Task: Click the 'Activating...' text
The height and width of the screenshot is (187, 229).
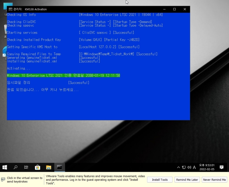Action: [x=19, y=69]
